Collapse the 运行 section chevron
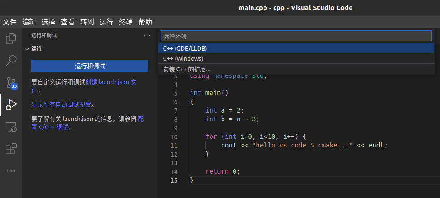Screen dimensions: 440x198 click(27, 49)
